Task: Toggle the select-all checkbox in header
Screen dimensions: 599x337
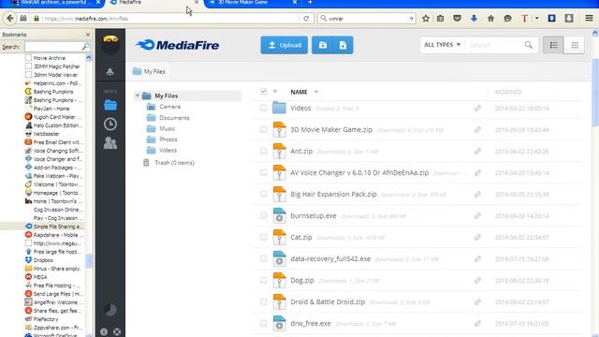Action: tap(264, 92)
